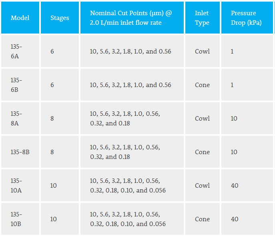Select the pressure drop value for 135-8B
The width and height of the screenshot is (275, 236).
(234, 152)
